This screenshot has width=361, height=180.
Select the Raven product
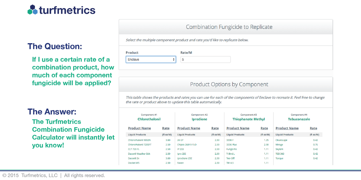[180, 163]
